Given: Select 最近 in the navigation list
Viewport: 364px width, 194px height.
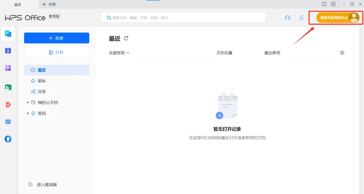Looking at the screenshot, I should click(x=57, y=70).
